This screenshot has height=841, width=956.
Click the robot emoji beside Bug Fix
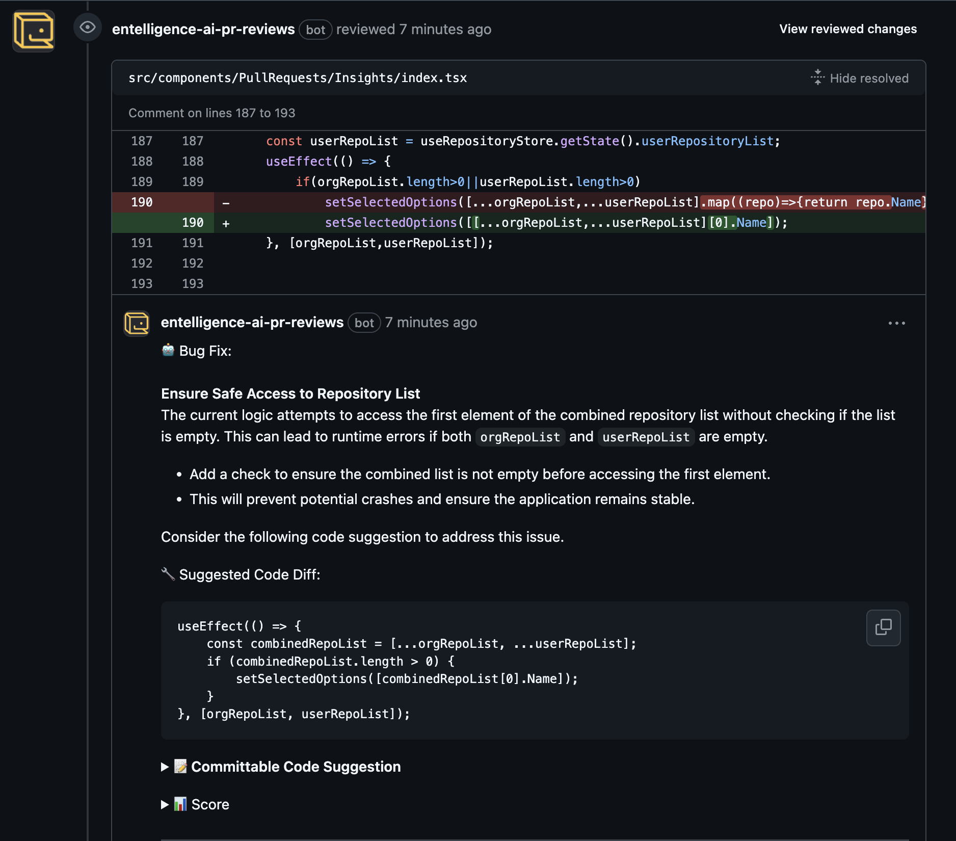[x=168, y=350]
